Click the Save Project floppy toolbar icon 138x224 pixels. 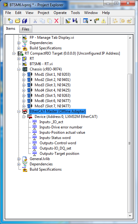(x=75, y=21)
